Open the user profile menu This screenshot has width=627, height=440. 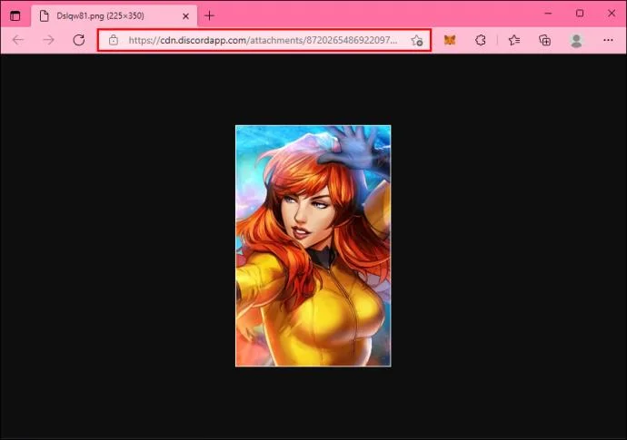point(576,40)
